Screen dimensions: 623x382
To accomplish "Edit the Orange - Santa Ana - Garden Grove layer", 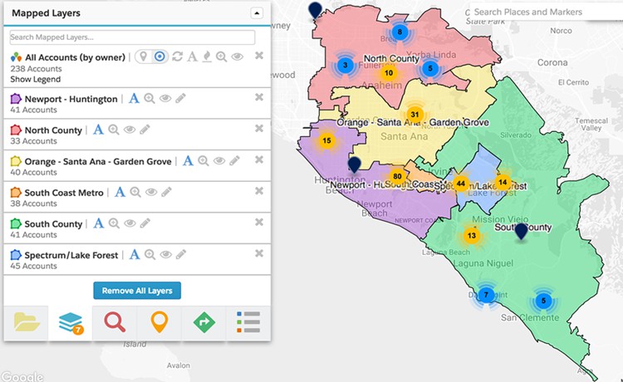I will pos(234,161).
